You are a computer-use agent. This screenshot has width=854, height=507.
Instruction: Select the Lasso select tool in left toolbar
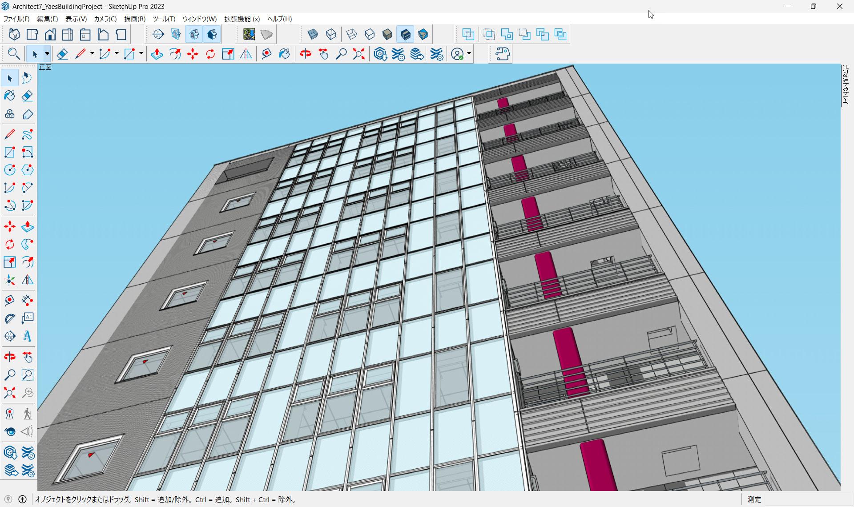27,78
